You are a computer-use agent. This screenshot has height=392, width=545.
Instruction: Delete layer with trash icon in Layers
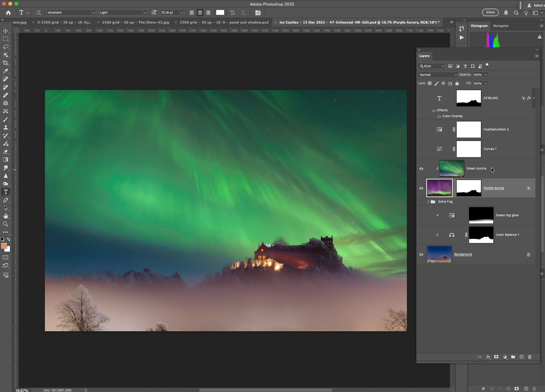point(530,357)
